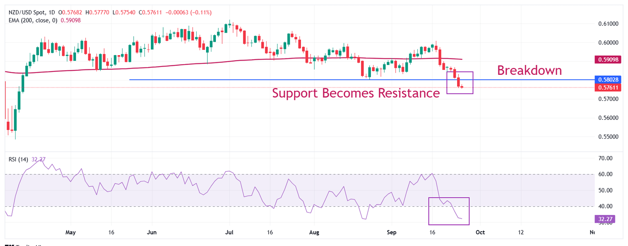628x246 pixels.
Task: Select the 0.59098 EMA price axis label
Action: tap(607, 60)
